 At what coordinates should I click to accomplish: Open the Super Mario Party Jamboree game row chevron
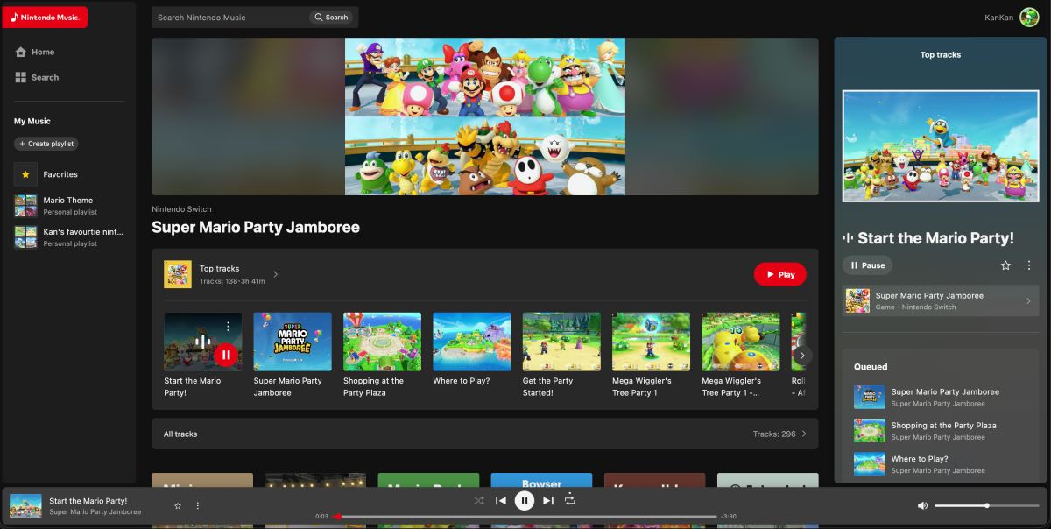pos(1028,301)
